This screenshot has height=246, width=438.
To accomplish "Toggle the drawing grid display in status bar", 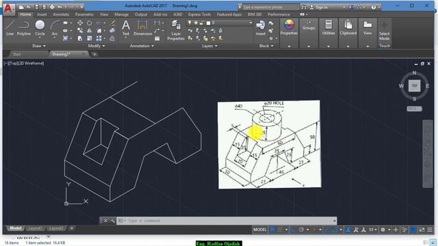I will 272,230.
